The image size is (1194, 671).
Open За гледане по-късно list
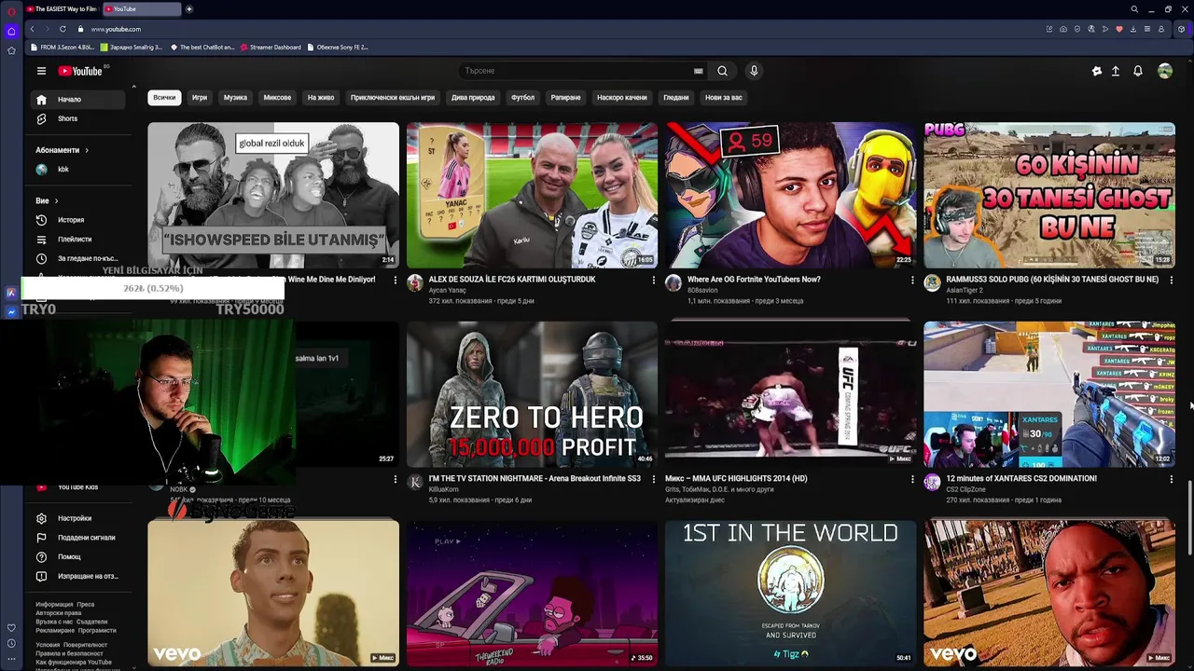click(x=79, y=258)
